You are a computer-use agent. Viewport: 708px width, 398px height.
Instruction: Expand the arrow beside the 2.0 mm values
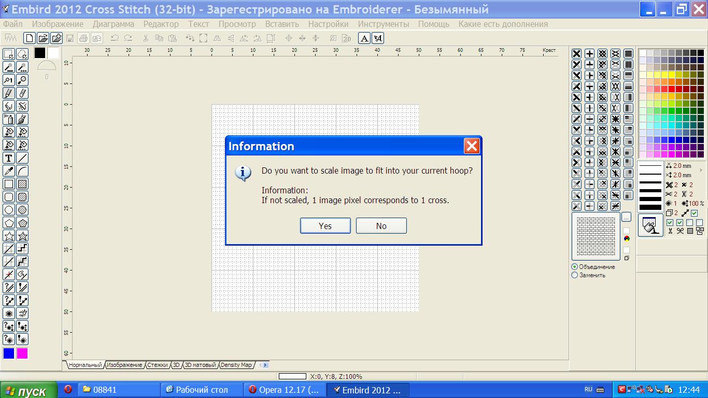click(701, 170)
